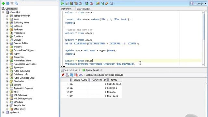Open the Script Output tab
This screenshot has width=208, height=117.
(x=71, y=70)
